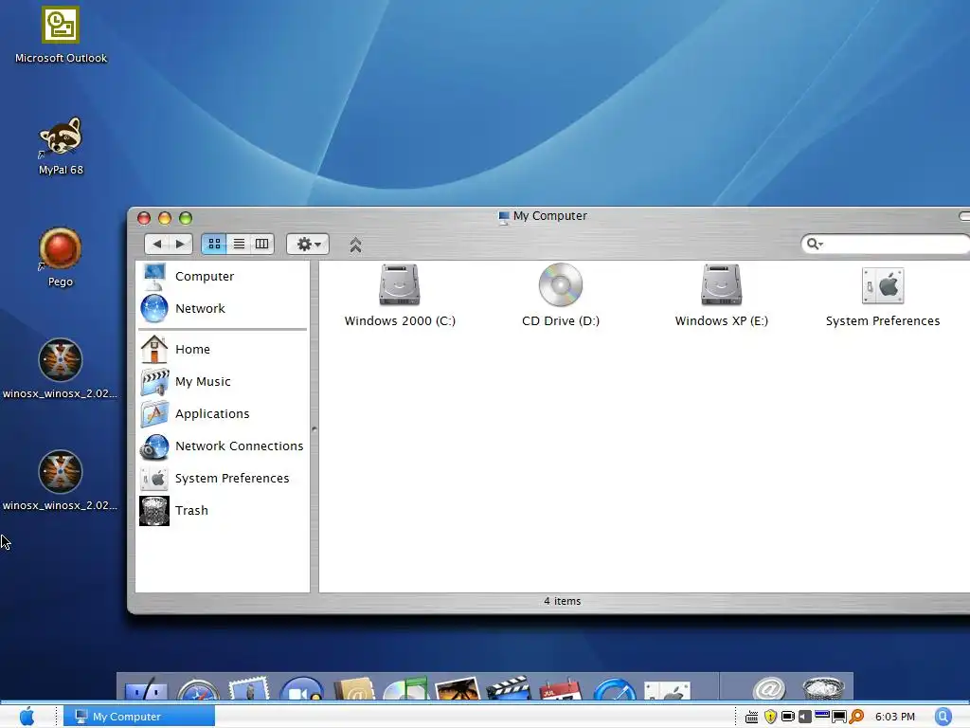
Task: Open iTunes disc icon in dock
Action: (x=405, y=688)
